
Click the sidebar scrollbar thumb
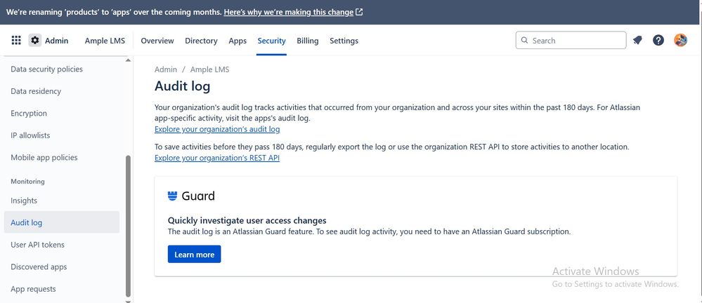[x=129, y=226]
